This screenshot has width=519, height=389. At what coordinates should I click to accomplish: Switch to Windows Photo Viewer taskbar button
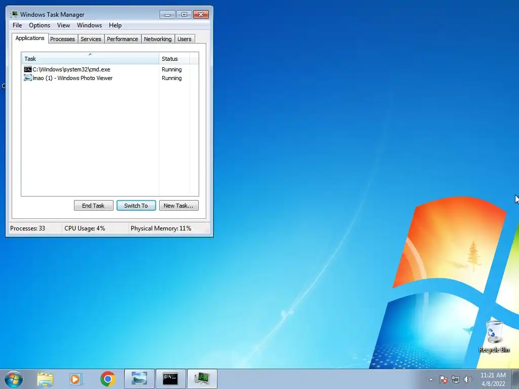pos(139,379)
